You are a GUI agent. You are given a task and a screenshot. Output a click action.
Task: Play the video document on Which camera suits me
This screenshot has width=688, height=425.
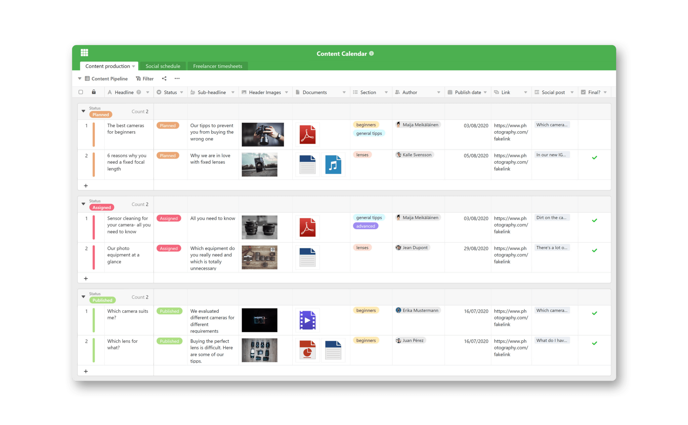click(307, 320)
